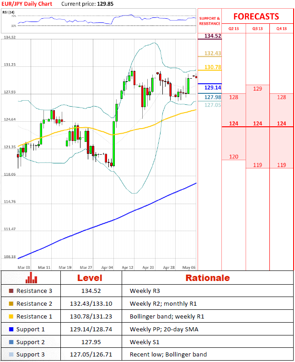Click the Resistance 3 dark red color swatch
This screenshot has width=295, height=362.
(11, 291)
